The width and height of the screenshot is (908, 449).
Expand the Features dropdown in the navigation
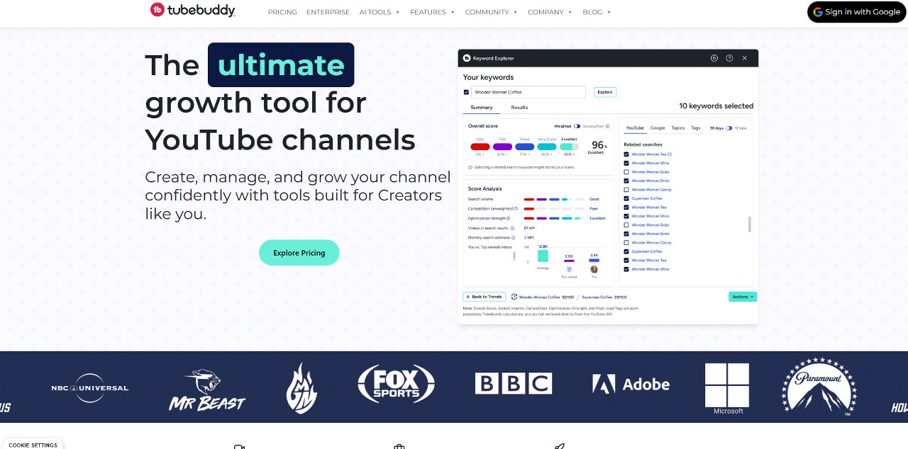click(x=433, y=12)
